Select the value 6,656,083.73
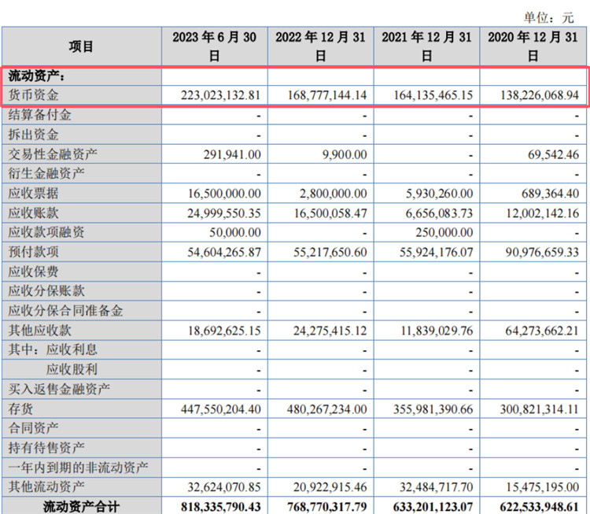This screenshot has height=514, width=590. 439,213
